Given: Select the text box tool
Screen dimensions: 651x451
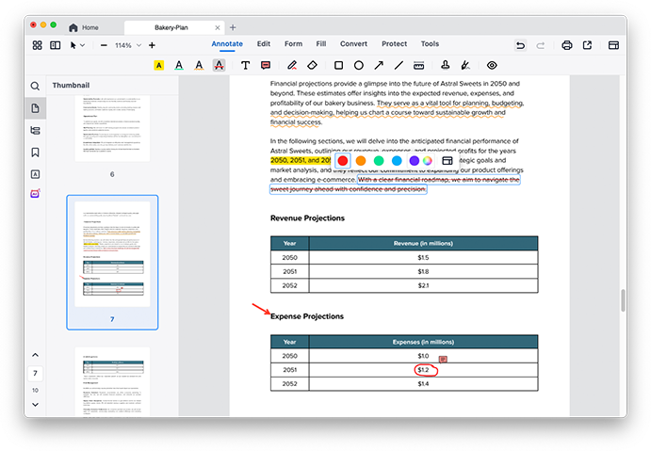Looking at the screenshot, I should click(x=245, y=66).
